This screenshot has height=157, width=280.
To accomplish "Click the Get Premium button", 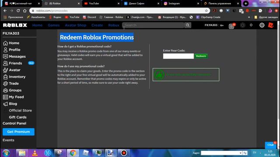I will [18, 132].
